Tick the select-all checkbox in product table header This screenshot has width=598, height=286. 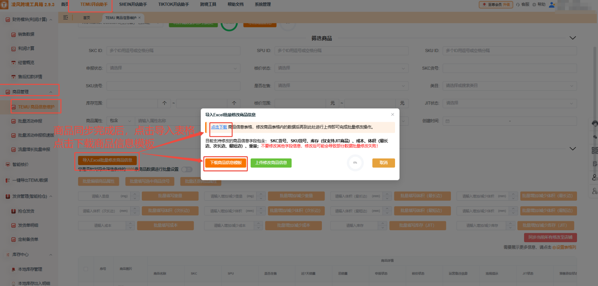tap(86, 269)
